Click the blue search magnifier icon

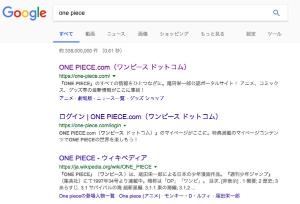pos(276,13)
